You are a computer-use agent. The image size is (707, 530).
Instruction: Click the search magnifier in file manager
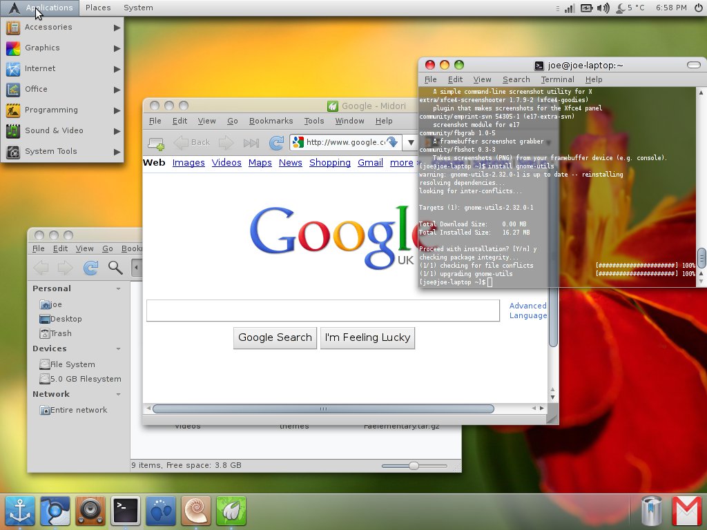[x=115, y=268]
